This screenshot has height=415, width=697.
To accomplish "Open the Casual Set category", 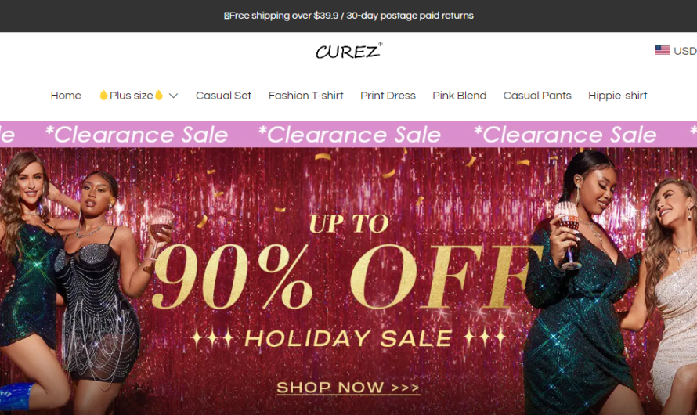I will (223, 96).
